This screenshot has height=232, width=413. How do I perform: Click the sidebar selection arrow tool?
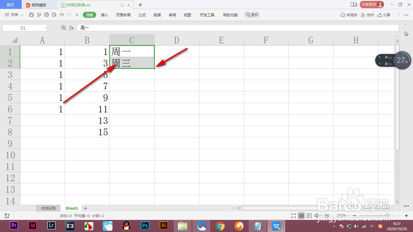[x=406, y=34]
